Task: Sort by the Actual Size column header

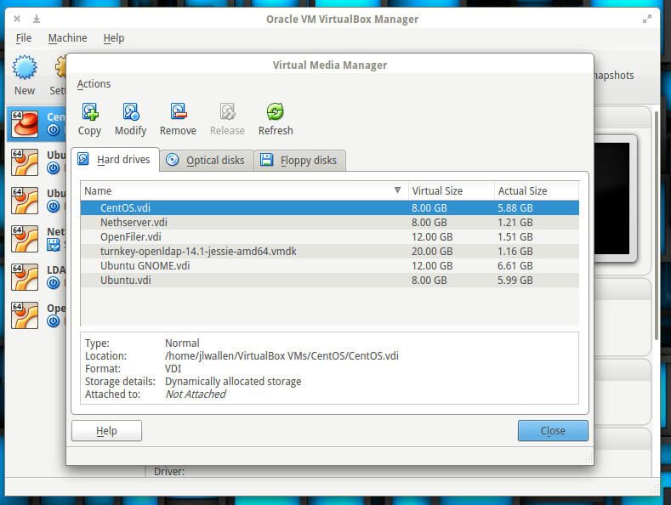Action: pyautogui.click(x=537, y=191)
